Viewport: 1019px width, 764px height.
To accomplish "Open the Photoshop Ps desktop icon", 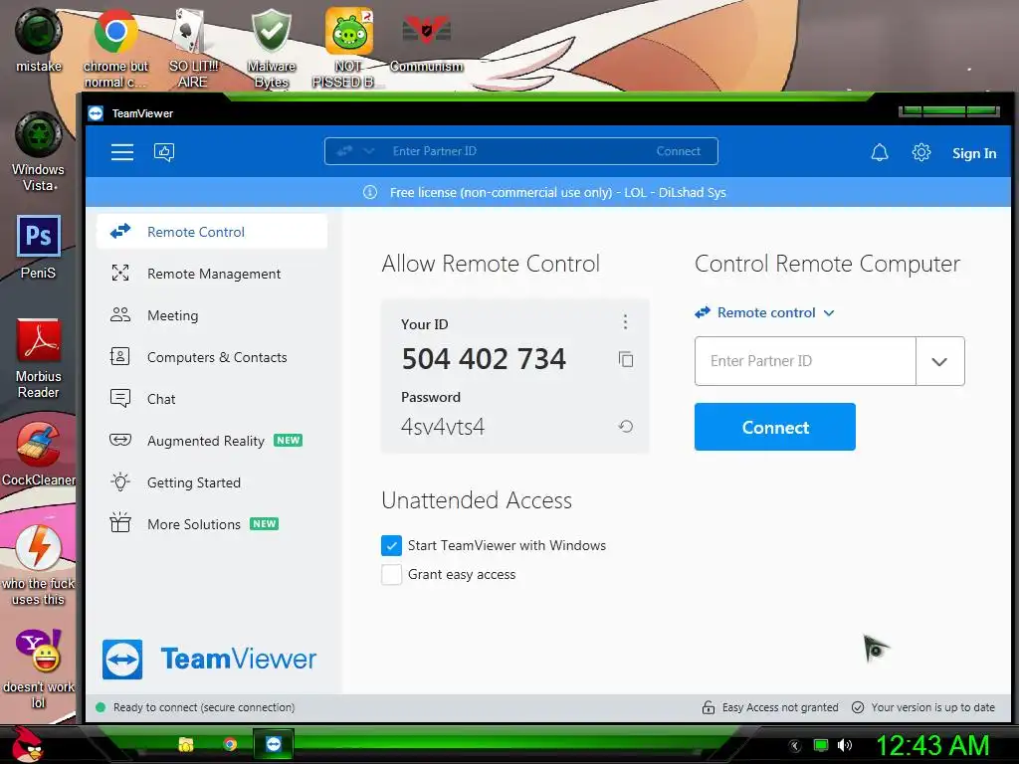I will (x=39, y=248).
